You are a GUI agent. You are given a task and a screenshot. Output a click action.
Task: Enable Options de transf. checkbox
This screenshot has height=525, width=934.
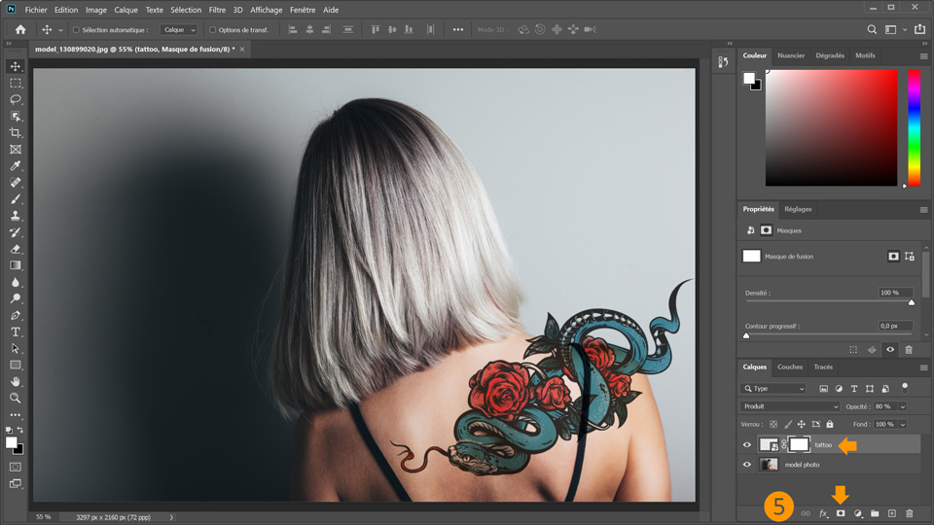212,30
